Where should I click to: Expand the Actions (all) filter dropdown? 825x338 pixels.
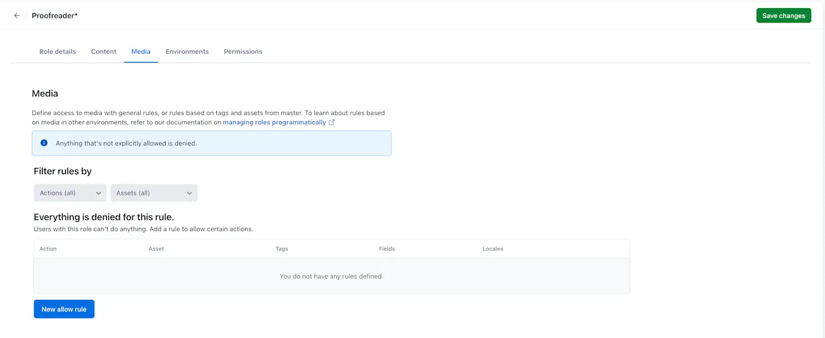click(70, 193)
